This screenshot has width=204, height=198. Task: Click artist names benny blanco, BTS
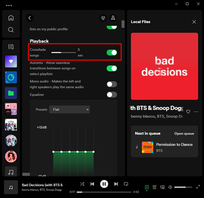[x=157, y=116]
